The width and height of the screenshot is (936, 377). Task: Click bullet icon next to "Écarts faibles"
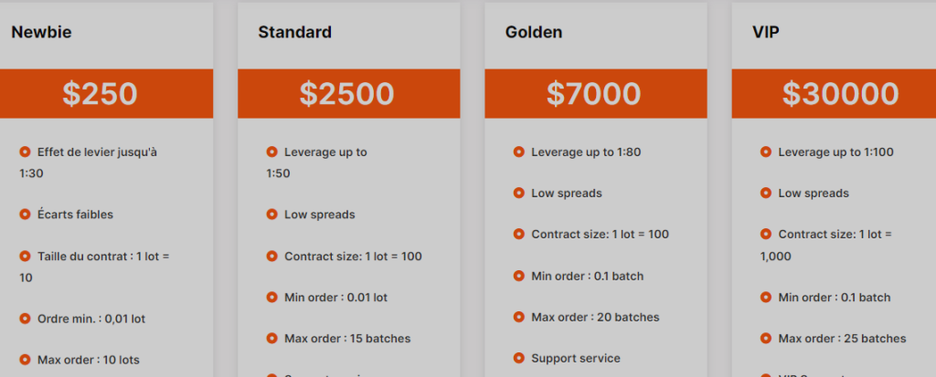[x=26, y=215]
